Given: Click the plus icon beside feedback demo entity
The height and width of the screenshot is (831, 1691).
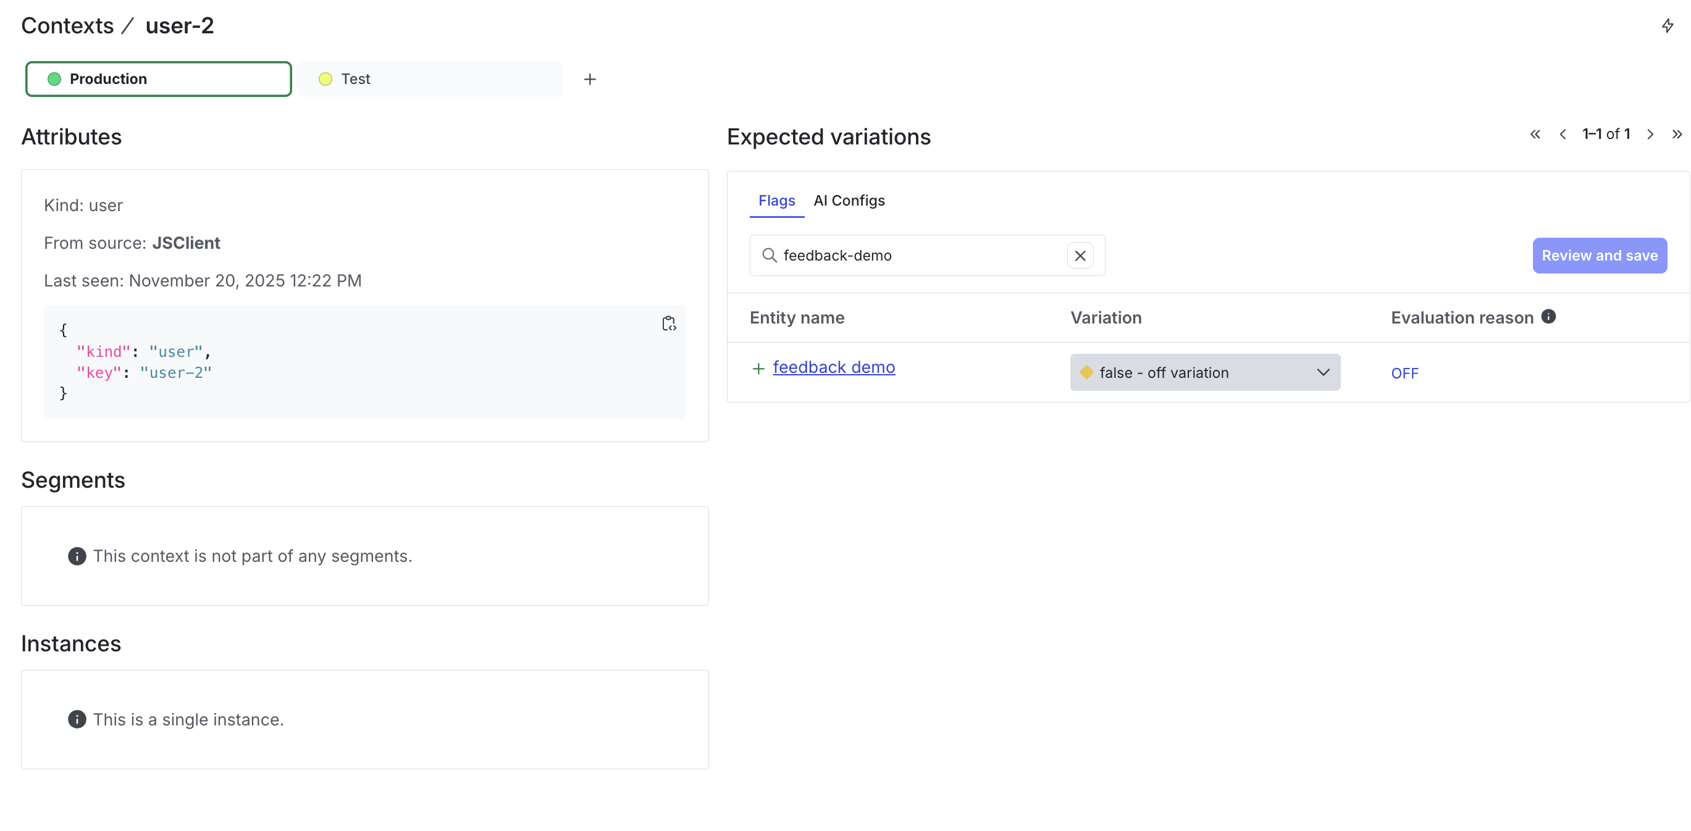Looking at the screenshot, I should click(758, 368).
